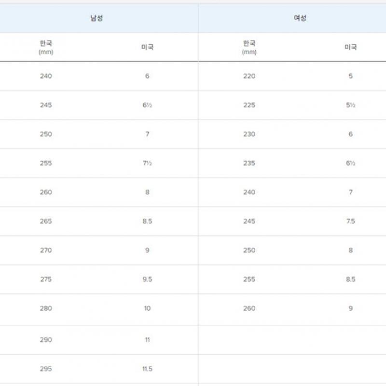This screenshot has width=386, height=386.
Task: Select men's US size 11 cell
Action: tap(147, 340)
